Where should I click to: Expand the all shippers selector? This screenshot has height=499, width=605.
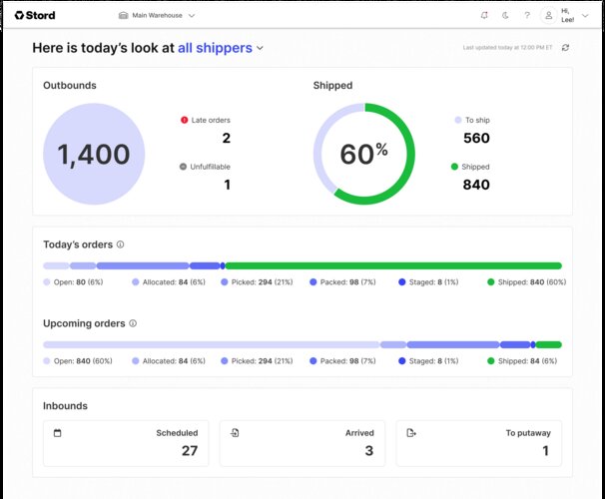[x=221, y=48]
